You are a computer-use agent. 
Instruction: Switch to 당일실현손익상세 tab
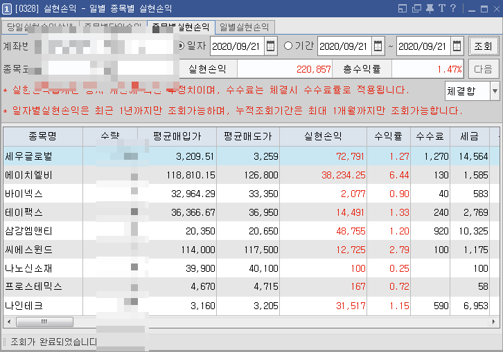click(x=40, y=28)
